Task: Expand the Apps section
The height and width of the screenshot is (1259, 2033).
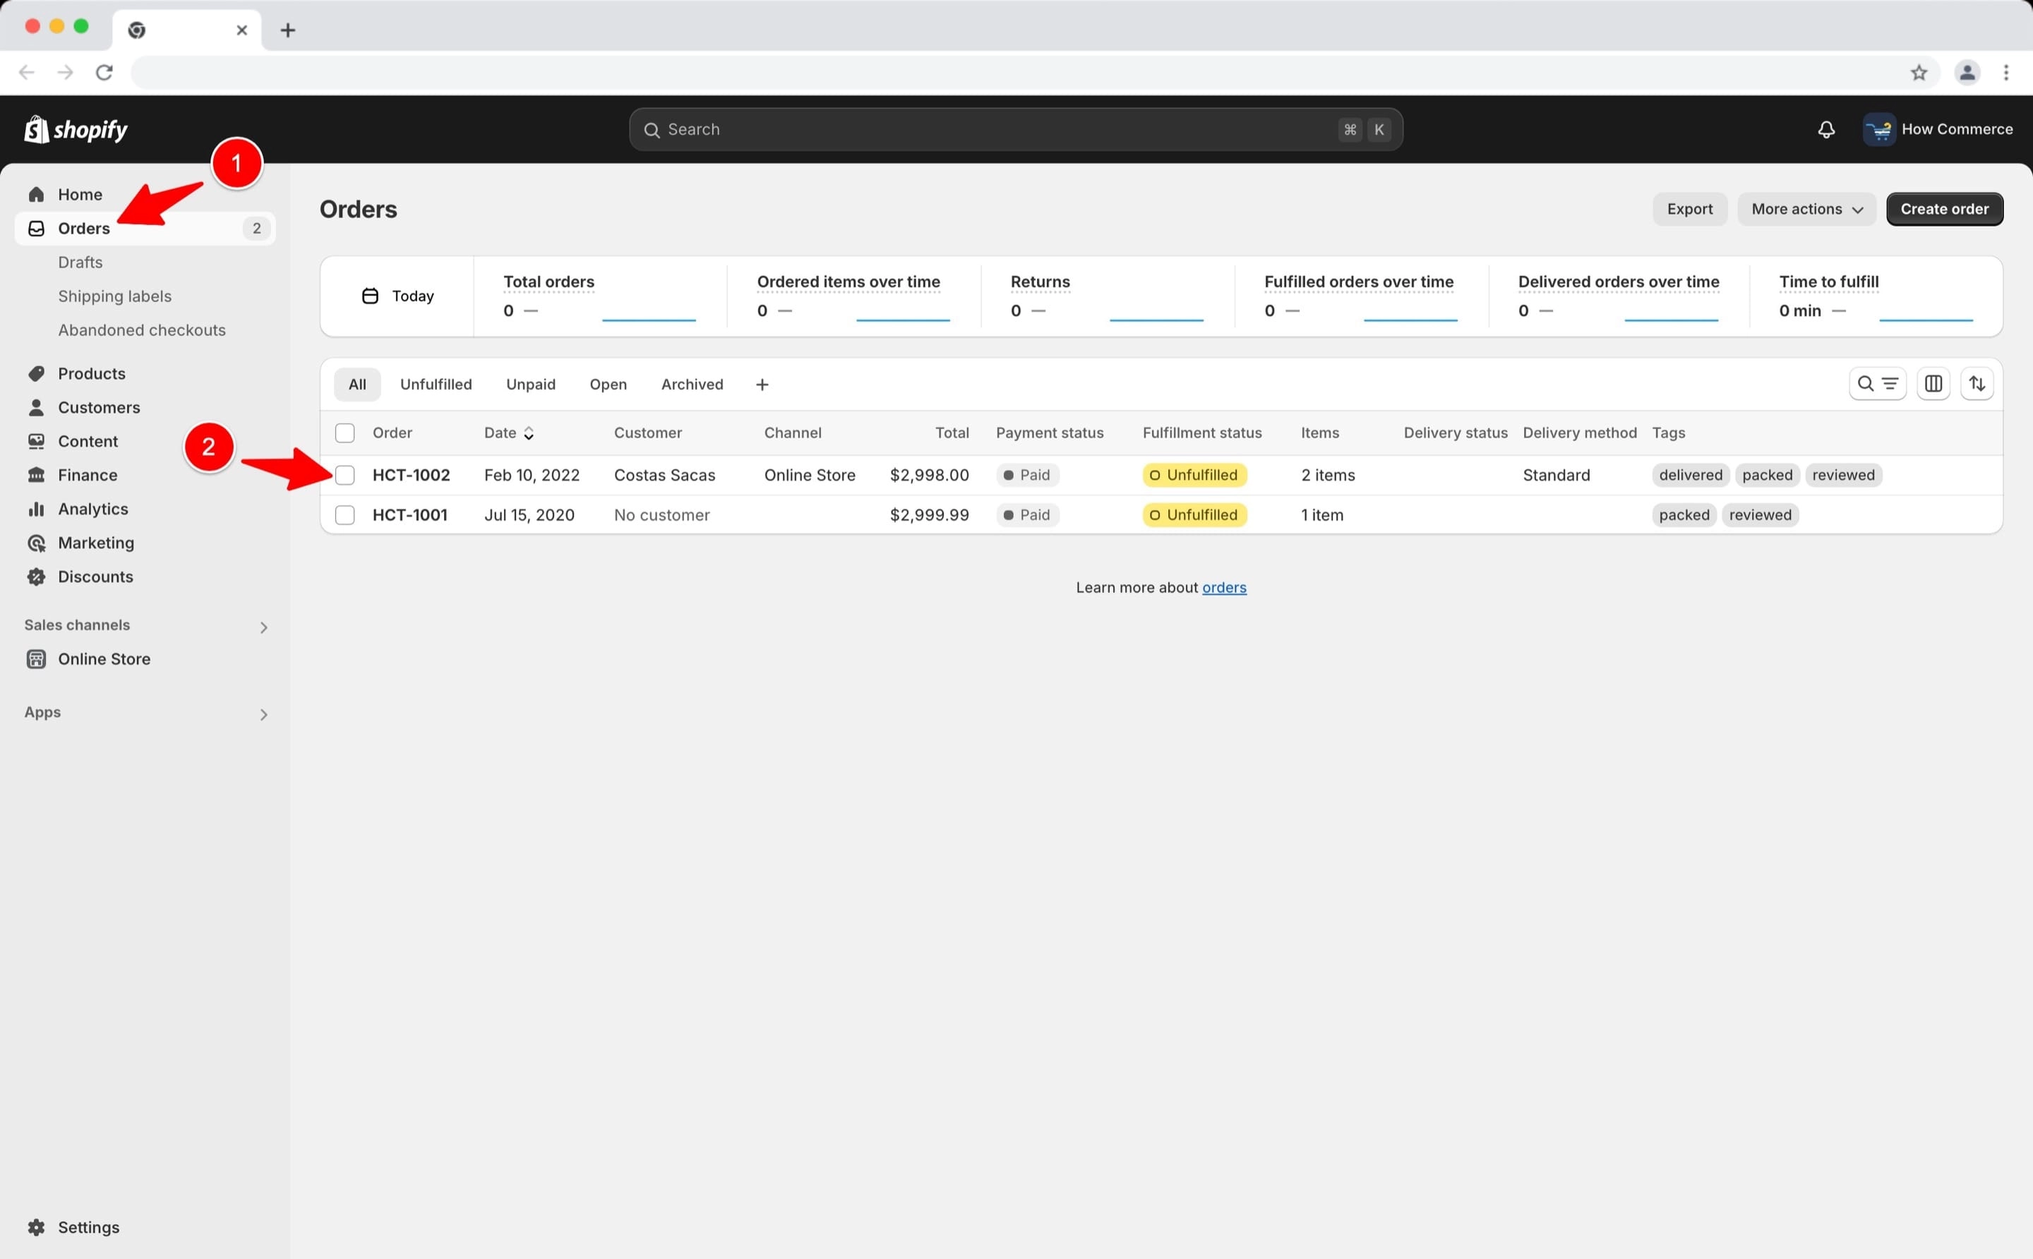Action: tap(263, 714)
